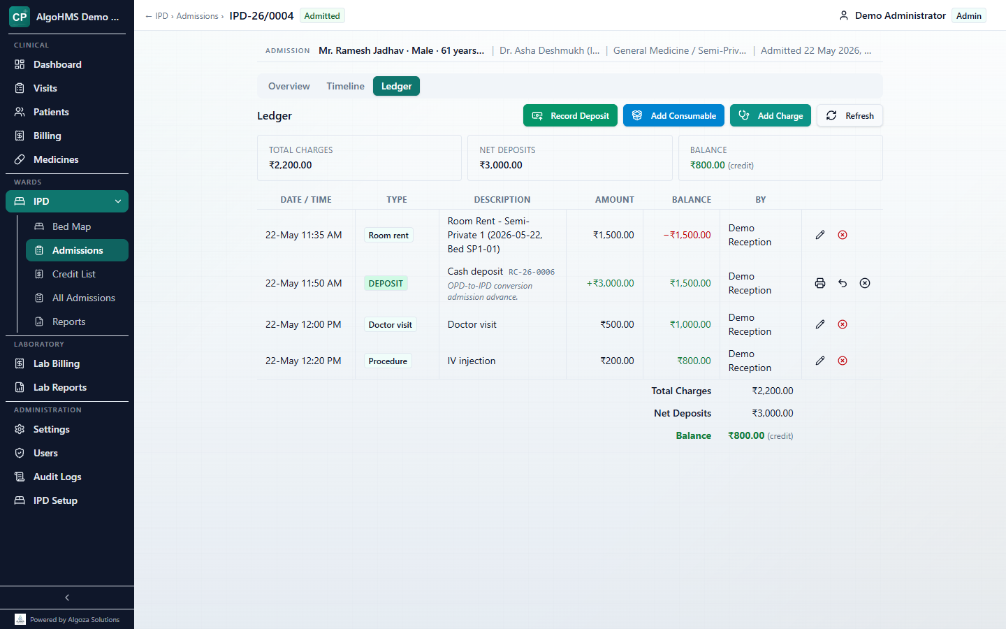This screenshot has height=629, width=1006.
Task: Edit the Doctor visit charge
Action: (x=820, y=324)
